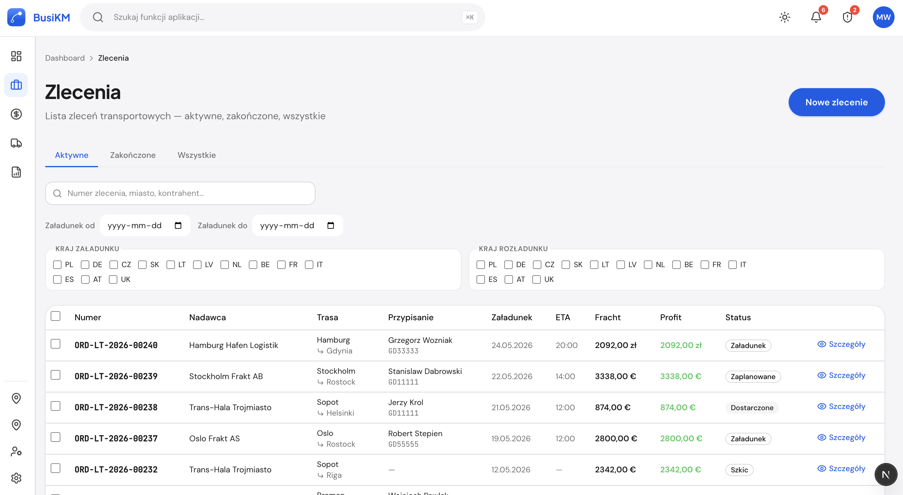Check UK under Kraj rozładunku
The image size is (903, 495).
[x=536, y=279]
